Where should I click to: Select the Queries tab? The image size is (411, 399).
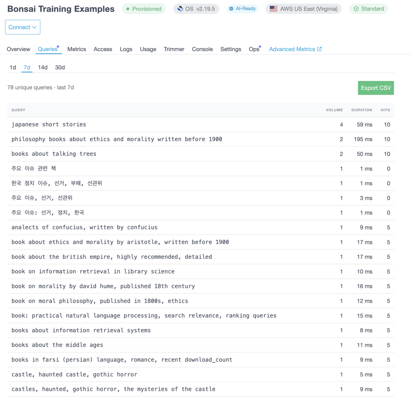coord(47,49)
